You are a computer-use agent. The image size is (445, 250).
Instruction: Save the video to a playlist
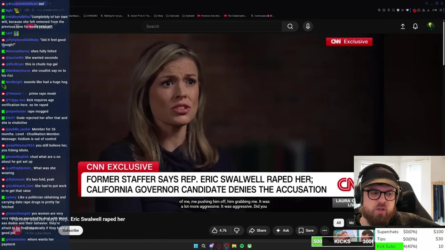(x=306, y=230)
